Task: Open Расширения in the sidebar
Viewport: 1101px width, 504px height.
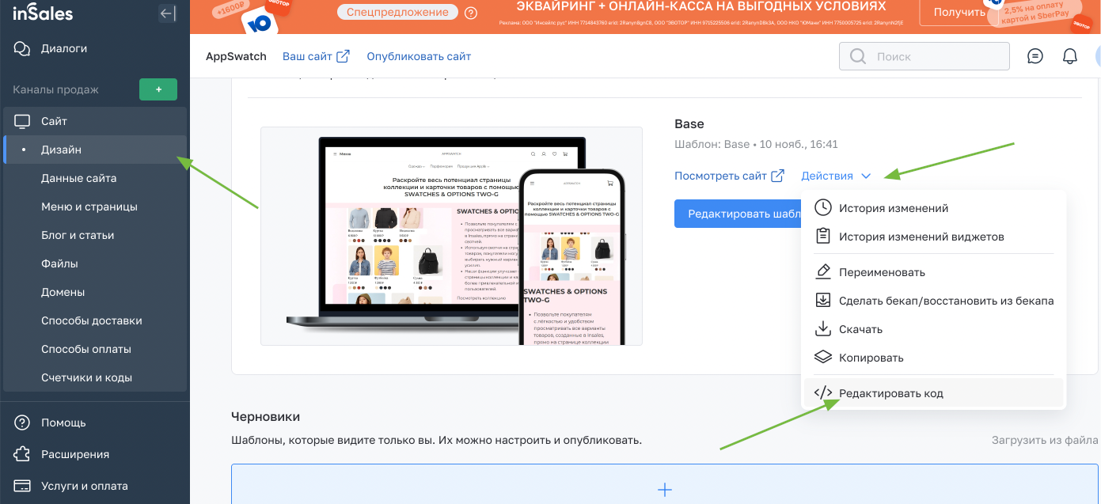Action: [75, 454]
